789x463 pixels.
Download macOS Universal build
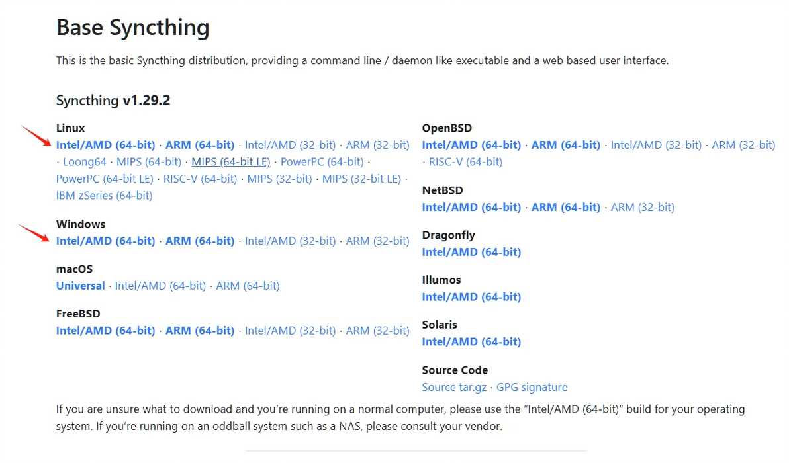pyautogui.click(x=80, y=286)
